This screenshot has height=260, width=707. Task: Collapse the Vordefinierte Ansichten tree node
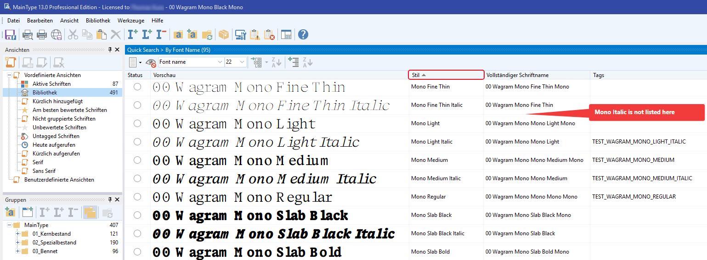[x=10, y=75]
